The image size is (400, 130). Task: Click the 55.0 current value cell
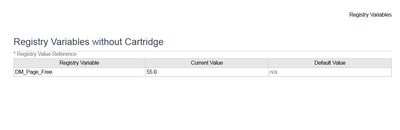(x=207, y=72)
